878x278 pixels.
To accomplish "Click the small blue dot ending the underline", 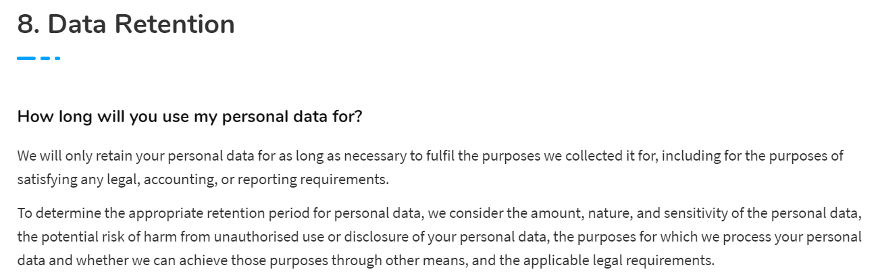I will (57, 59).
